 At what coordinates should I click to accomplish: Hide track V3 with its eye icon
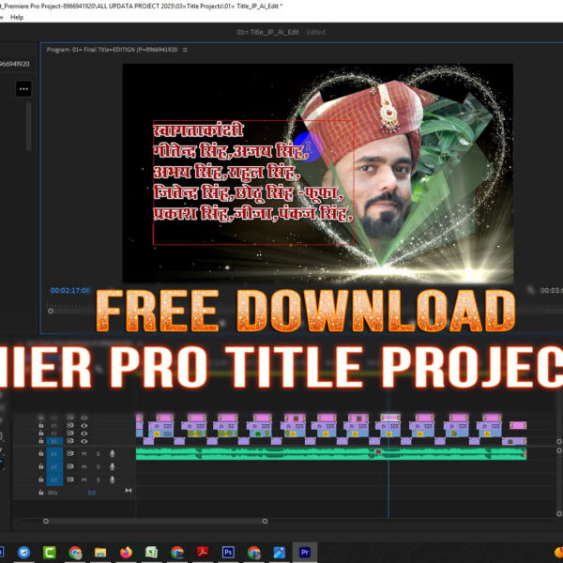pos(84,425)
